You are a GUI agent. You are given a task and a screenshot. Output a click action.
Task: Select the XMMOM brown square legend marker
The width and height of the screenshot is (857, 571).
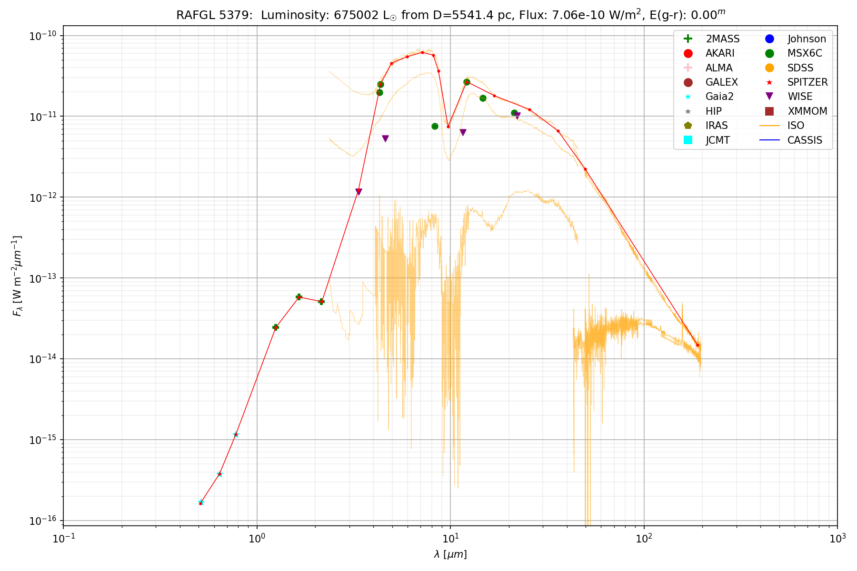point(769,111)
